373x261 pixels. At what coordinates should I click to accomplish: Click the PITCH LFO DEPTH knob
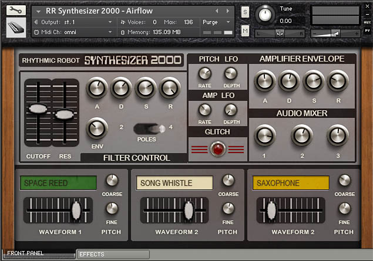pos(231,74)
